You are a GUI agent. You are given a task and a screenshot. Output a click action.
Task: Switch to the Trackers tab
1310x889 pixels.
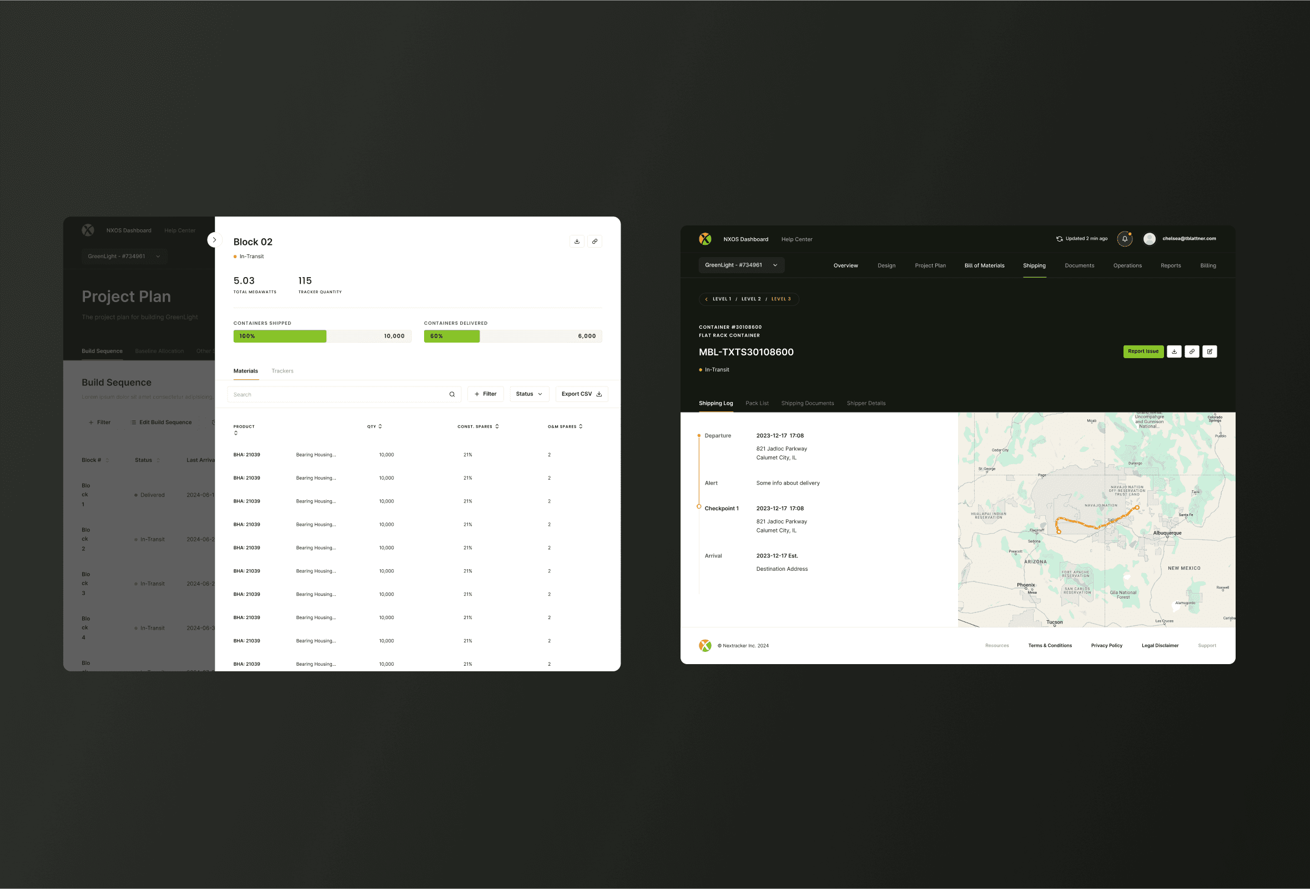[283, 371]
